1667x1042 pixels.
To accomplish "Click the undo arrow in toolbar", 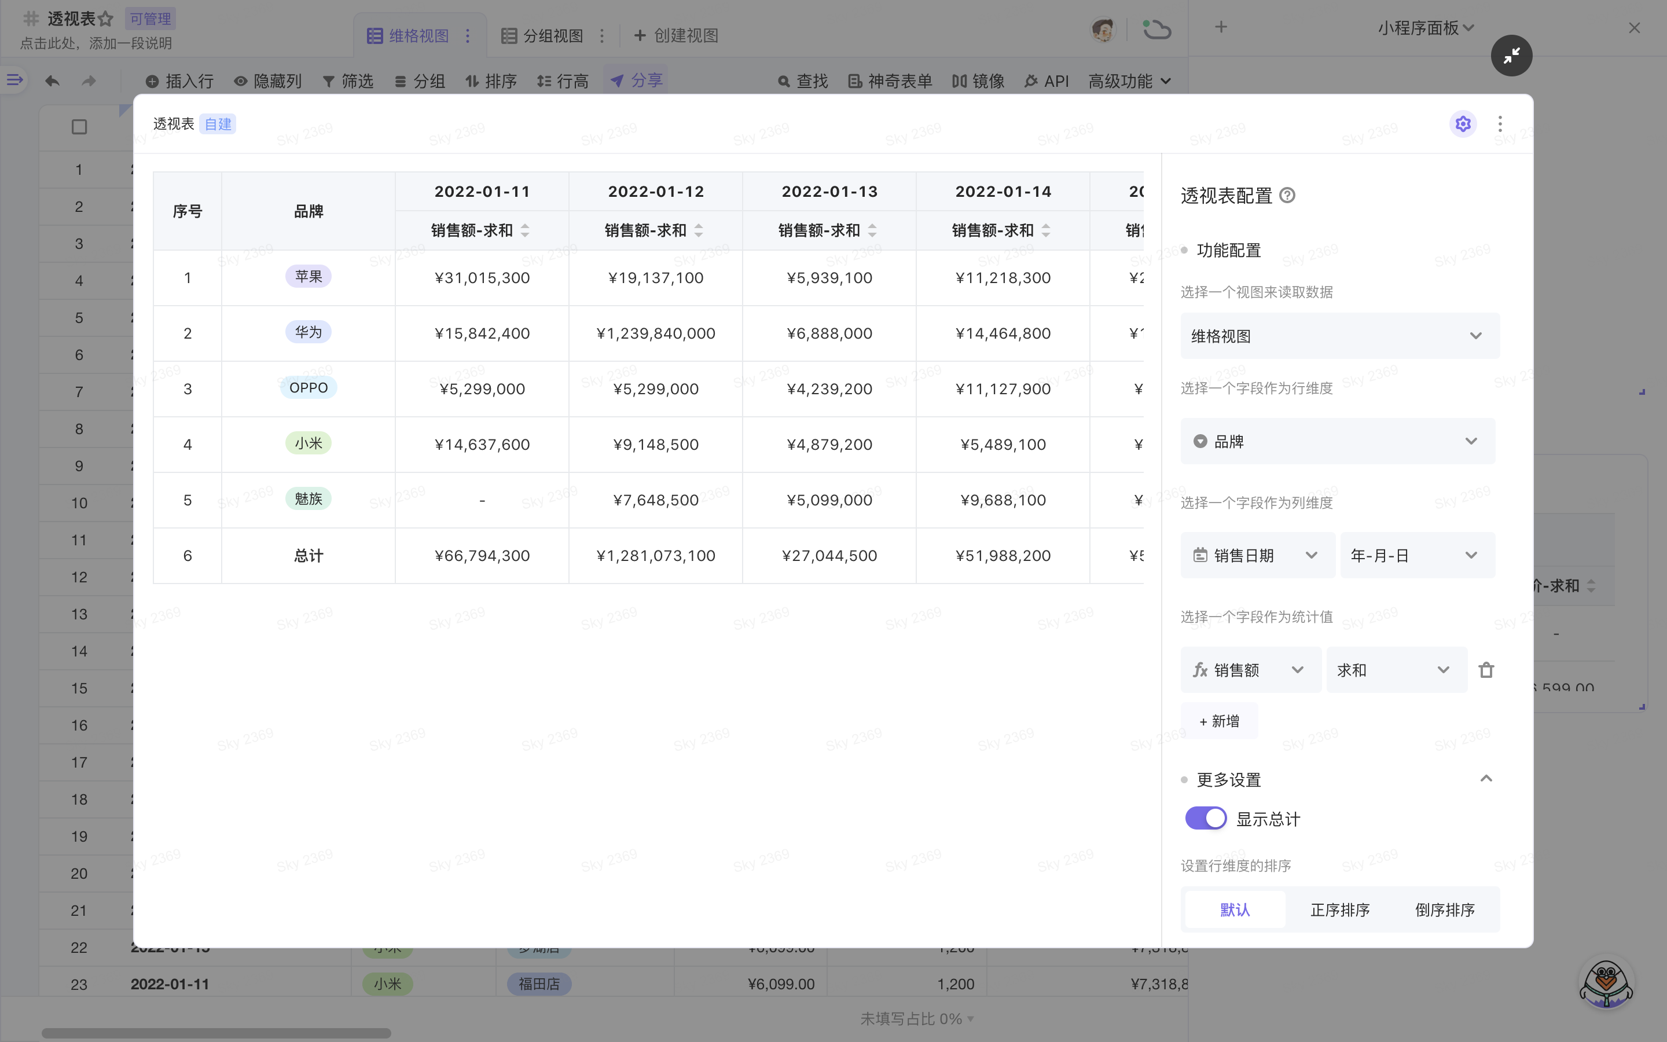I will [52, 81].
